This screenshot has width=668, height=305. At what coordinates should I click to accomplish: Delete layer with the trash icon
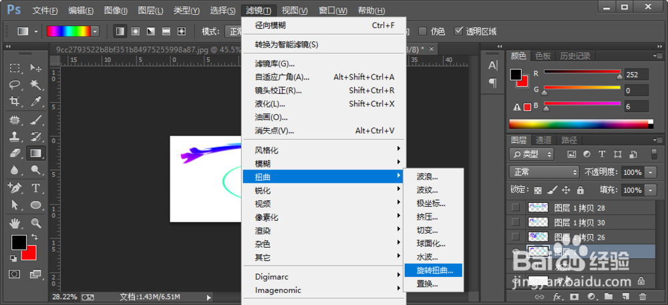[x=643, y=296]
